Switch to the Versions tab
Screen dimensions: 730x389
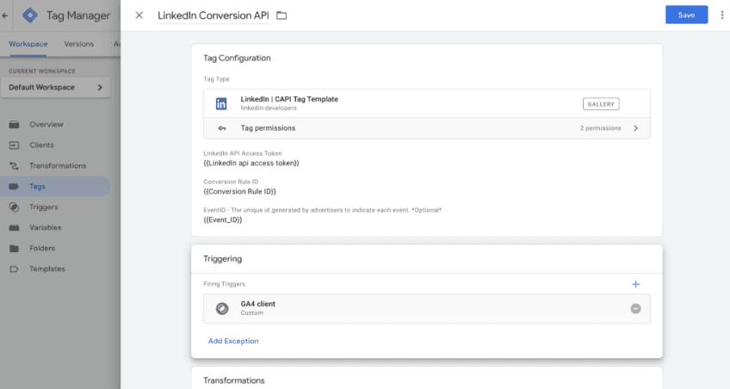pos(78,44)
